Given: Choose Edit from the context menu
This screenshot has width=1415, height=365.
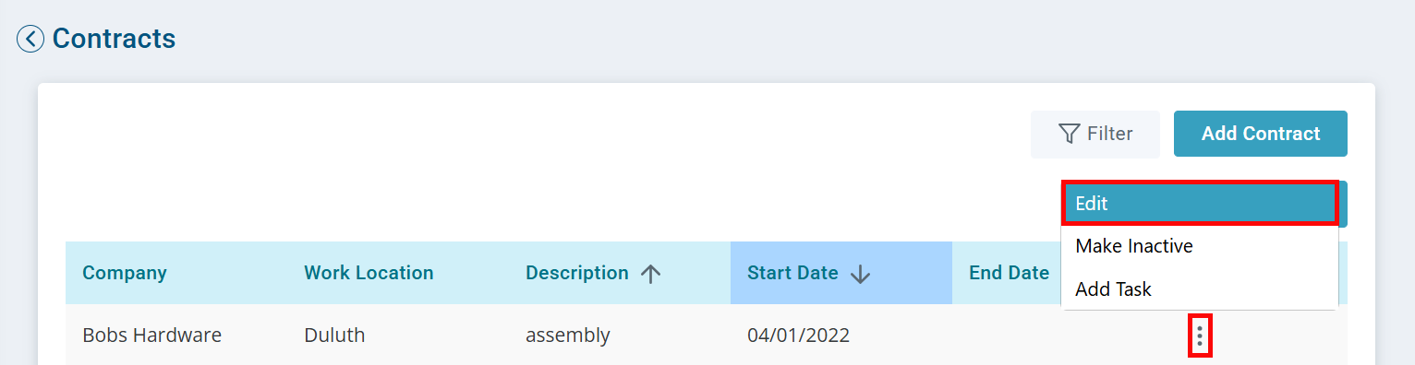Looking at the screenshot, I should pyautogui.click(x=1200, y=204).
